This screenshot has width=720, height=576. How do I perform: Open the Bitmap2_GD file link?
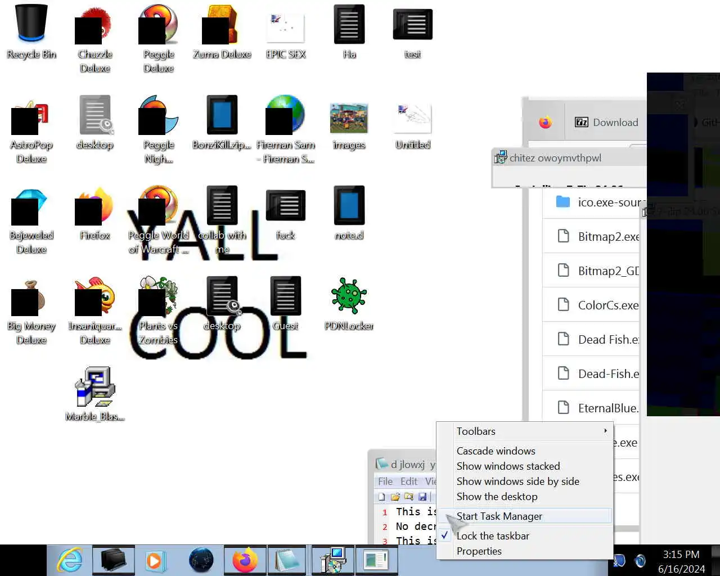click(609, 271)
